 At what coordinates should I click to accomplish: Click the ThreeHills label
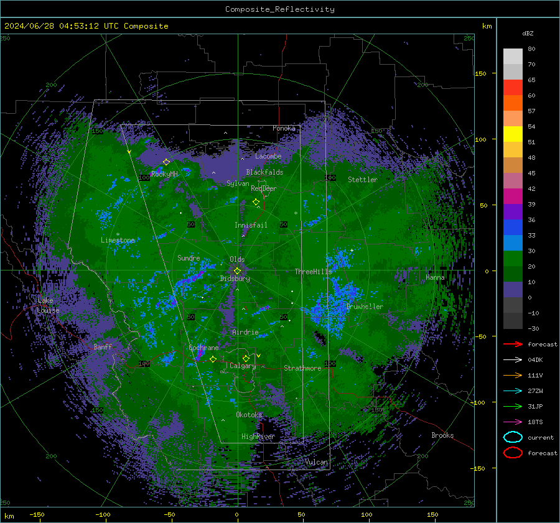click(x=313, y=272)
